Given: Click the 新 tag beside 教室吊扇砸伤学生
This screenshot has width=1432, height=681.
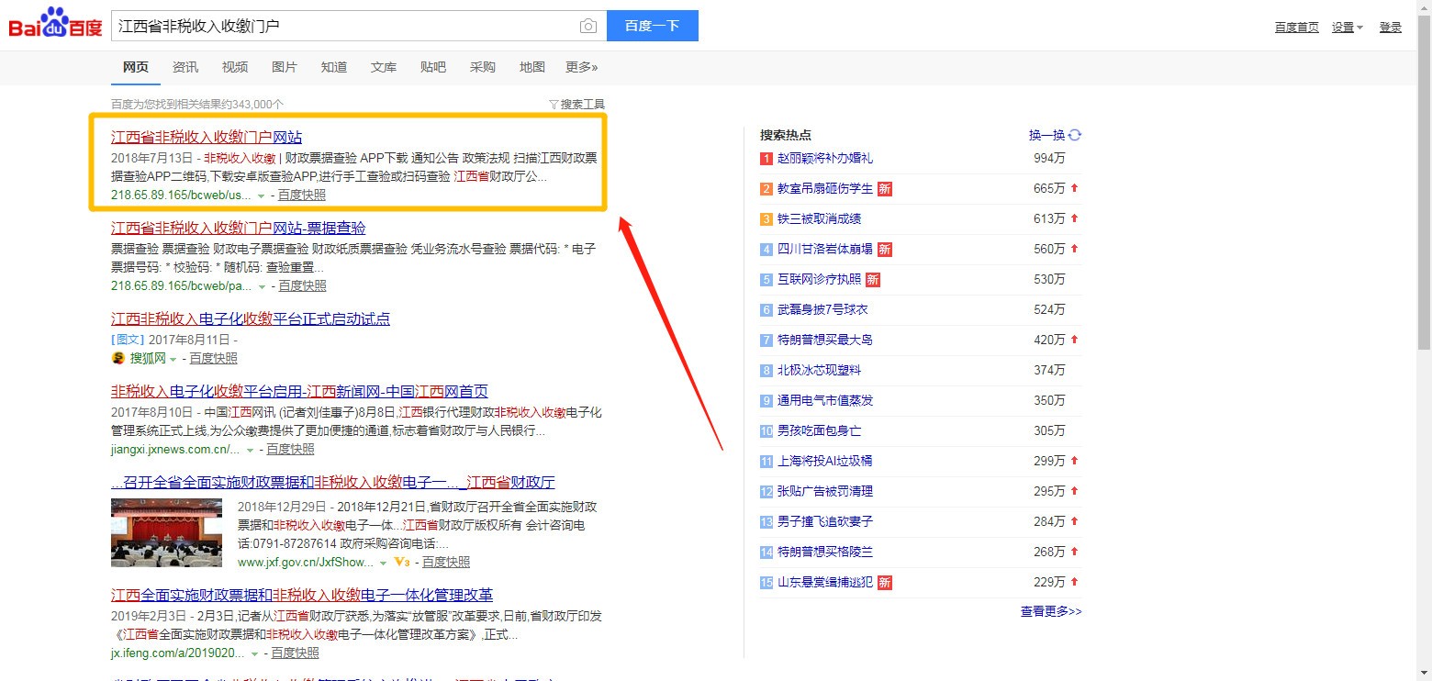Looking at the screenshot, I should [885, 189].
